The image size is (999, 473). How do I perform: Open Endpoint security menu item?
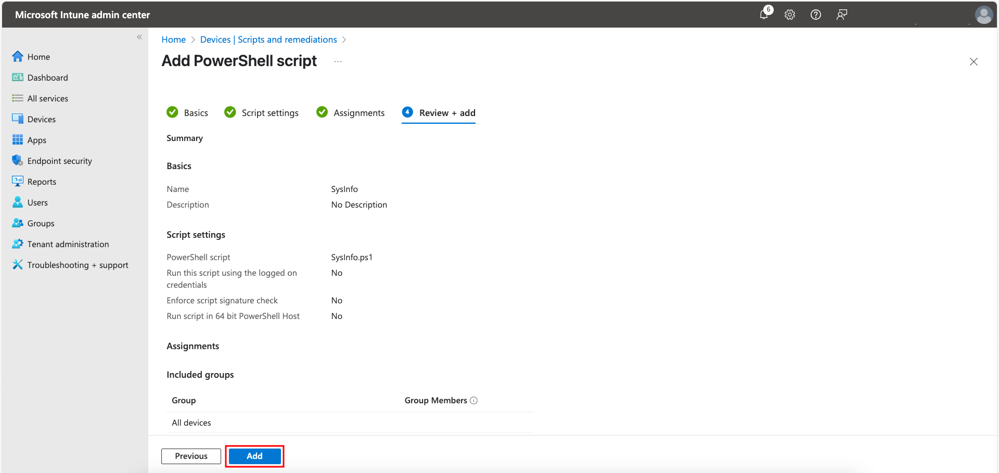pyautogui.click(x=60, y=161)
